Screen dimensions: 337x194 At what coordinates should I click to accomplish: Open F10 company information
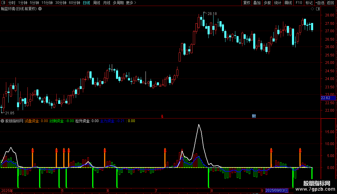tap(299, 3)
